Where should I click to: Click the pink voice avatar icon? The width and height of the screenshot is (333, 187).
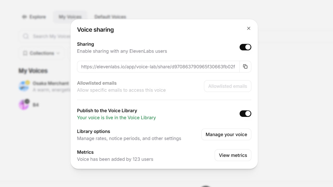click(x=24, y=105)
